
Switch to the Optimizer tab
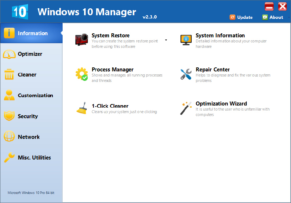point(31,54)
